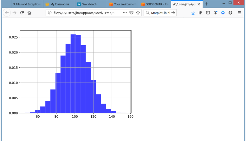Click the back navigation arrow
Image resolution: width=246 pixels, height=141 pixels.
click(x=7, y=13)
